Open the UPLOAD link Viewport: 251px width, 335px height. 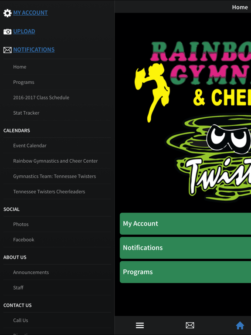(x=24, y=31)
